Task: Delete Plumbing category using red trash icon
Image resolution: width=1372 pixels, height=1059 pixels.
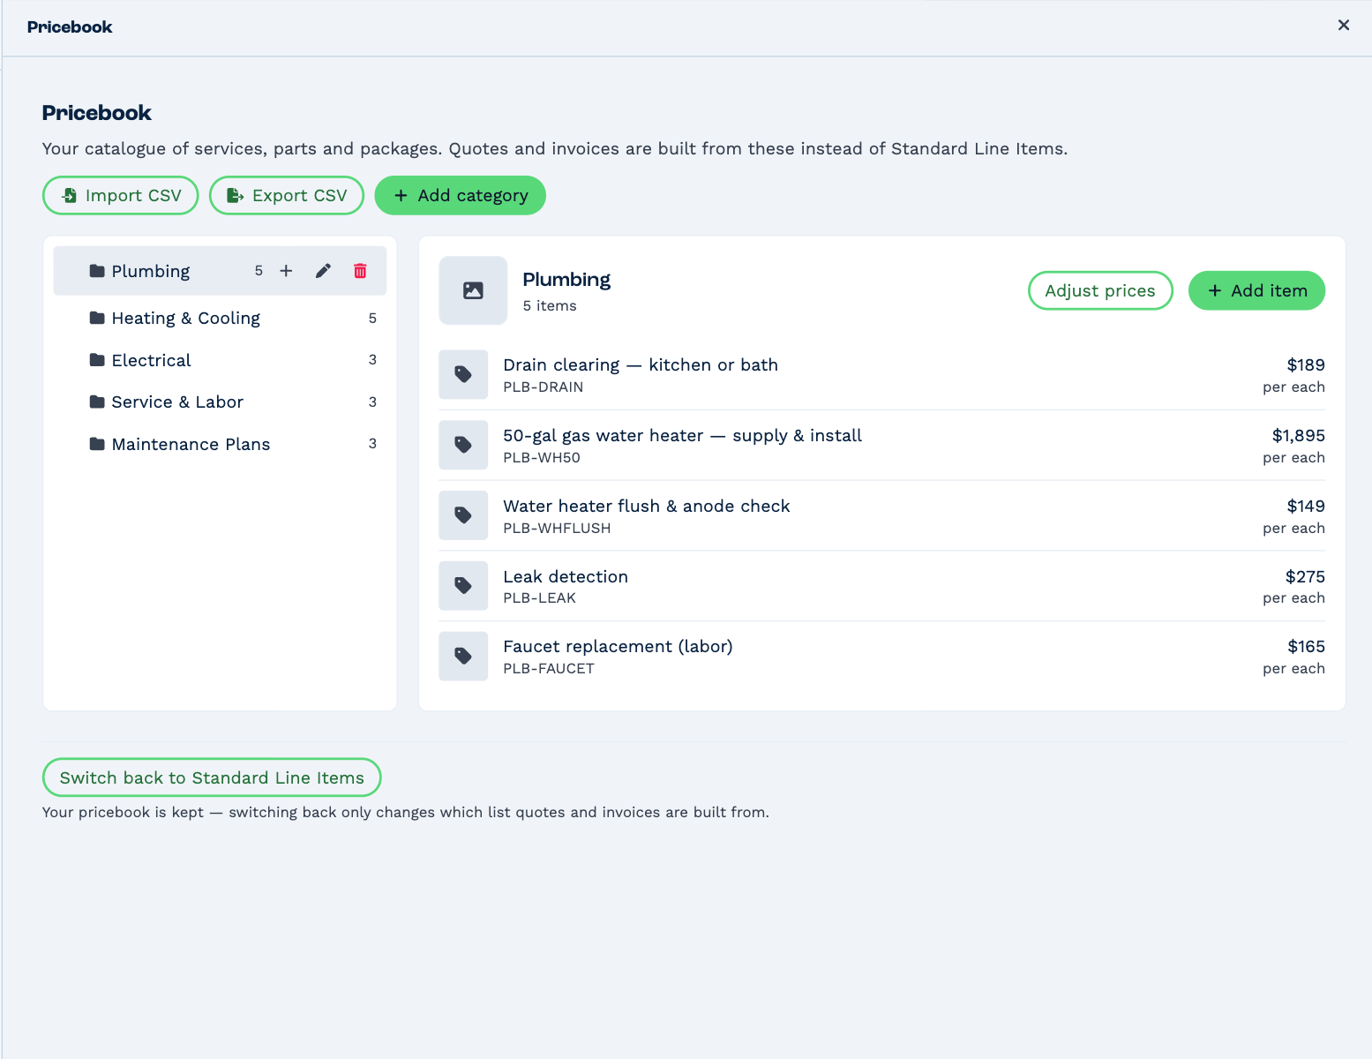Action: pos(360,271)
